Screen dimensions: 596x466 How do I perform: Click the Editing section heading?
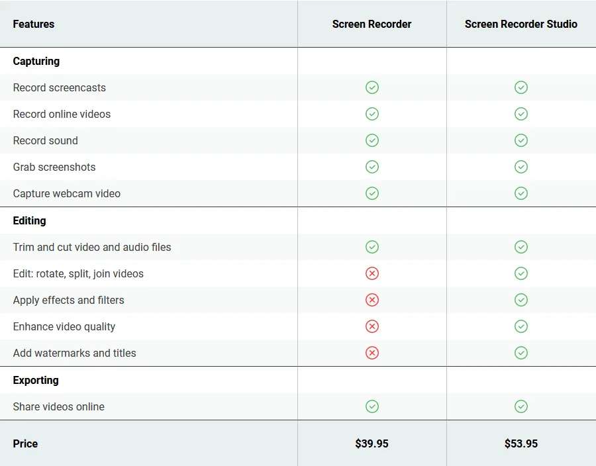coord(29,220)
